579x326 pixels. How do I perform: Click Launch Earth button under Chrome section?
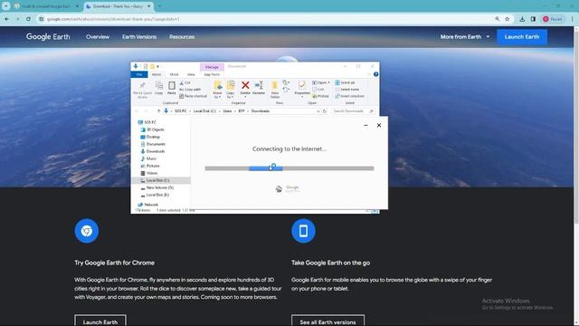[x=100, y=321]
